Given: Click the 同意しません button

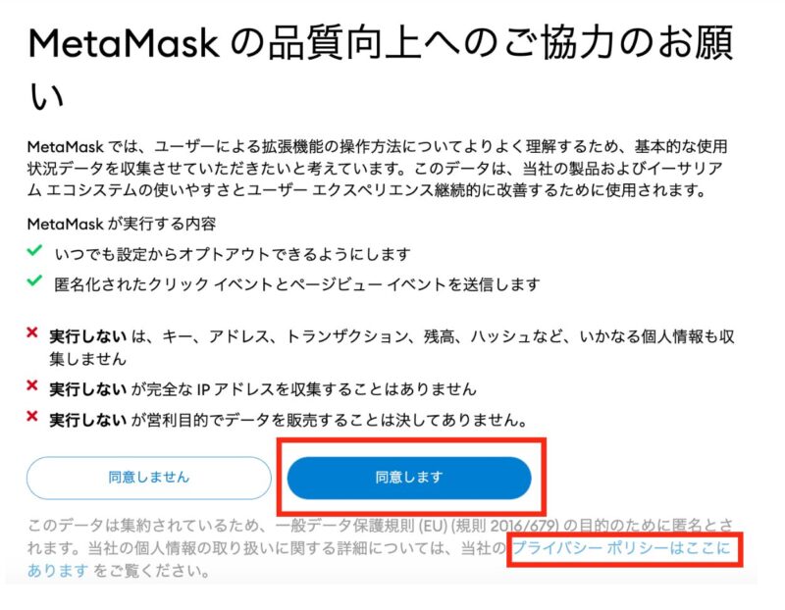Looking at the screenshot, I should 149,478.
